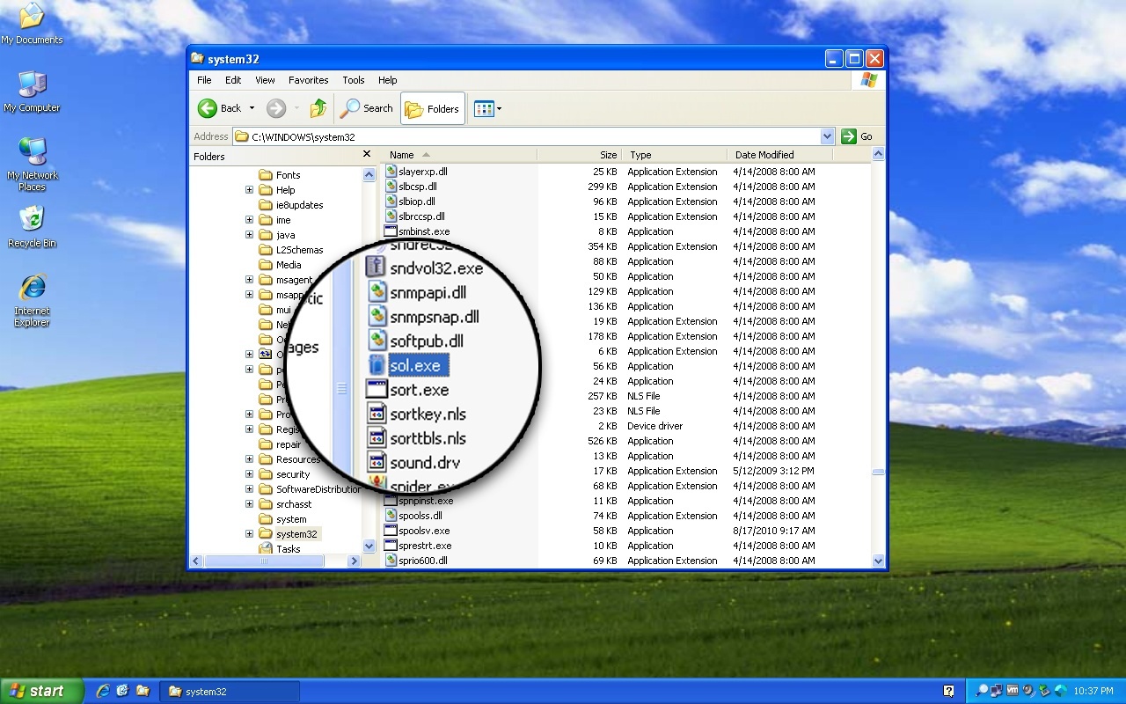Expand the security folder node
This screenshot has width=1126, height=704.
click(249, 474)
